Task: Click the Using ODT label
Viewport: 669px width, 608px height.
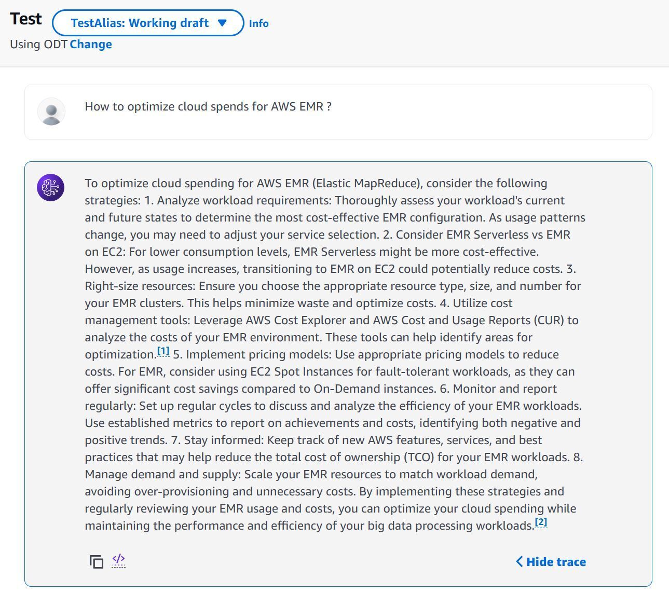Action: click(39, 44)
